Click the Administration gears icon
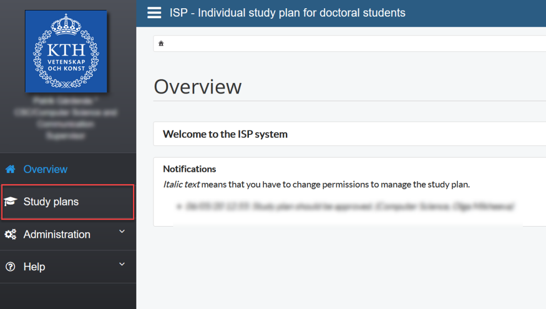The height and width of the screenshot is (309, 546). click(x=10, y=234)
